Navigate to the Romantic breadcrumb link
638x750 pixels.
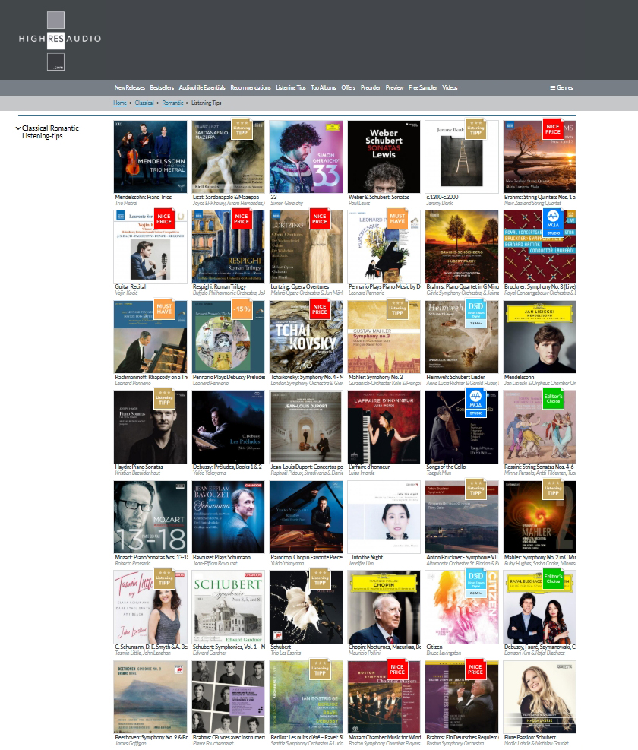[172, 103]
